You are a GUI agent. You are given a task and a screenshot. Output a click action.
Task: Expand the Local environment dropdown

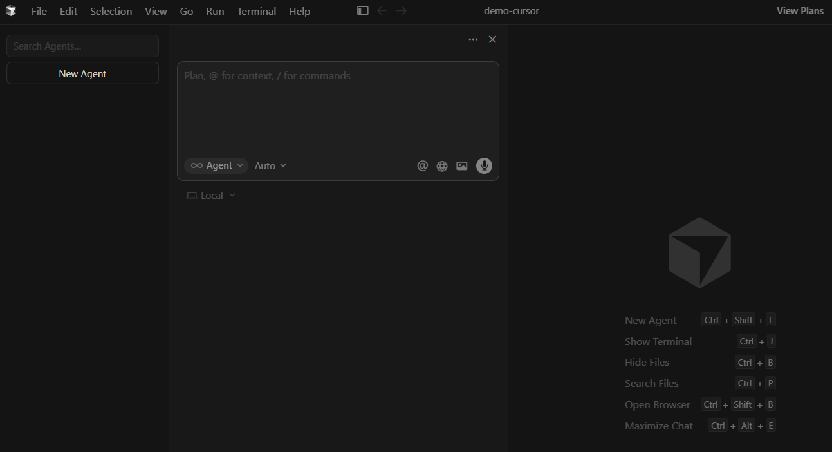210,195
